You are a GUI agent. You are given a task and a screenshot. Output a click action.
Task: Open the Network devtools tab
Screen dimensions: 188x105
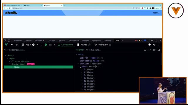pos(62,41)
